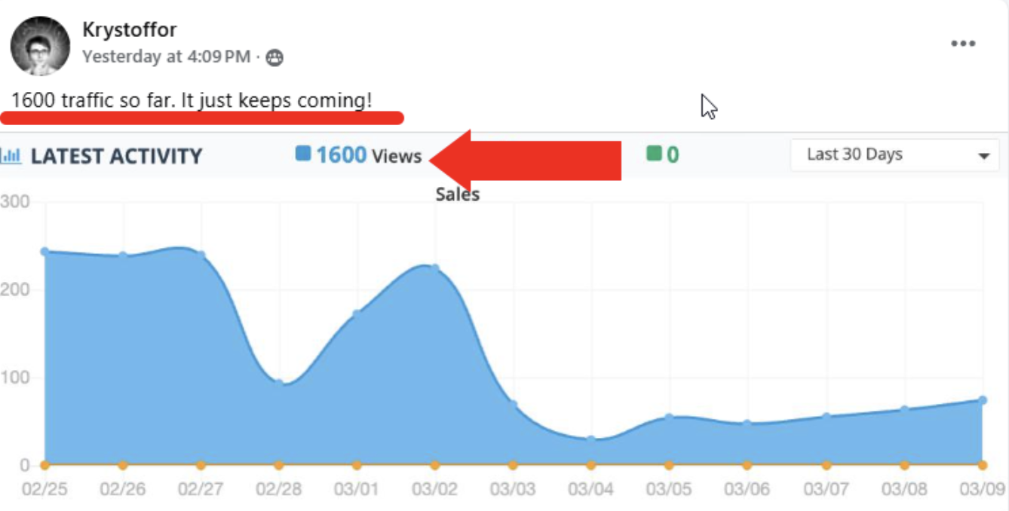Click Krystoffor's profile picture

(x=40, y=46)
